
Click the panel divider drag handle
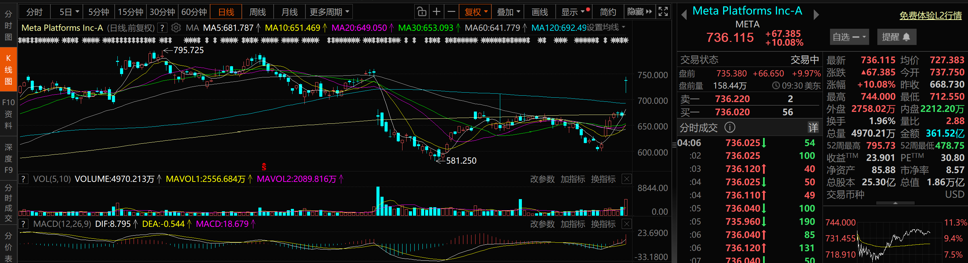[x=674, y=145]
